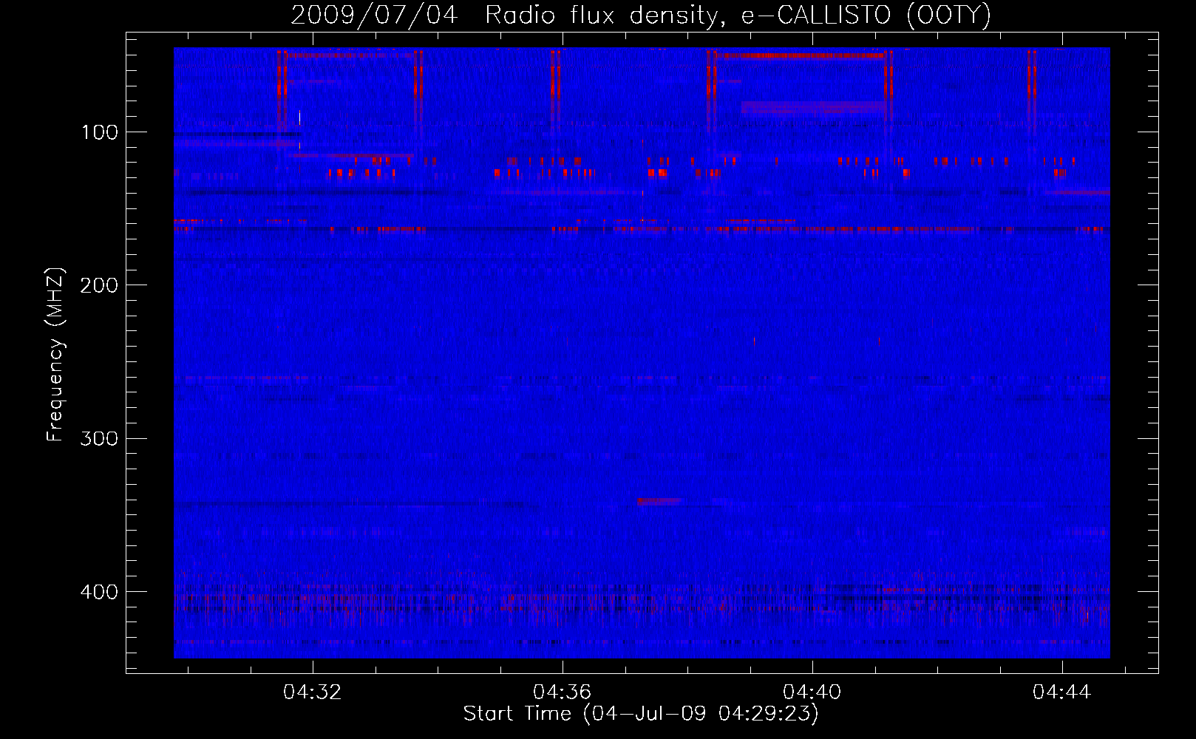Click the 200 frequency tick label

pyautogui.click(x=99, y=285)
